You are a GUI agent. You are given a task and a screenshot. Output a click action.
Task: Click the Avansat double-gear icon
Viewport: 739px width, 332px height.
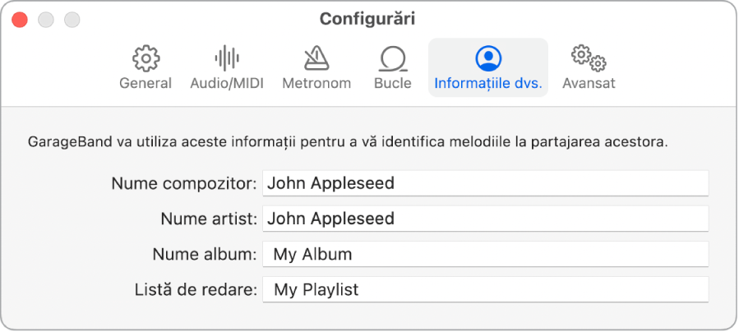[x=589, y=58]
